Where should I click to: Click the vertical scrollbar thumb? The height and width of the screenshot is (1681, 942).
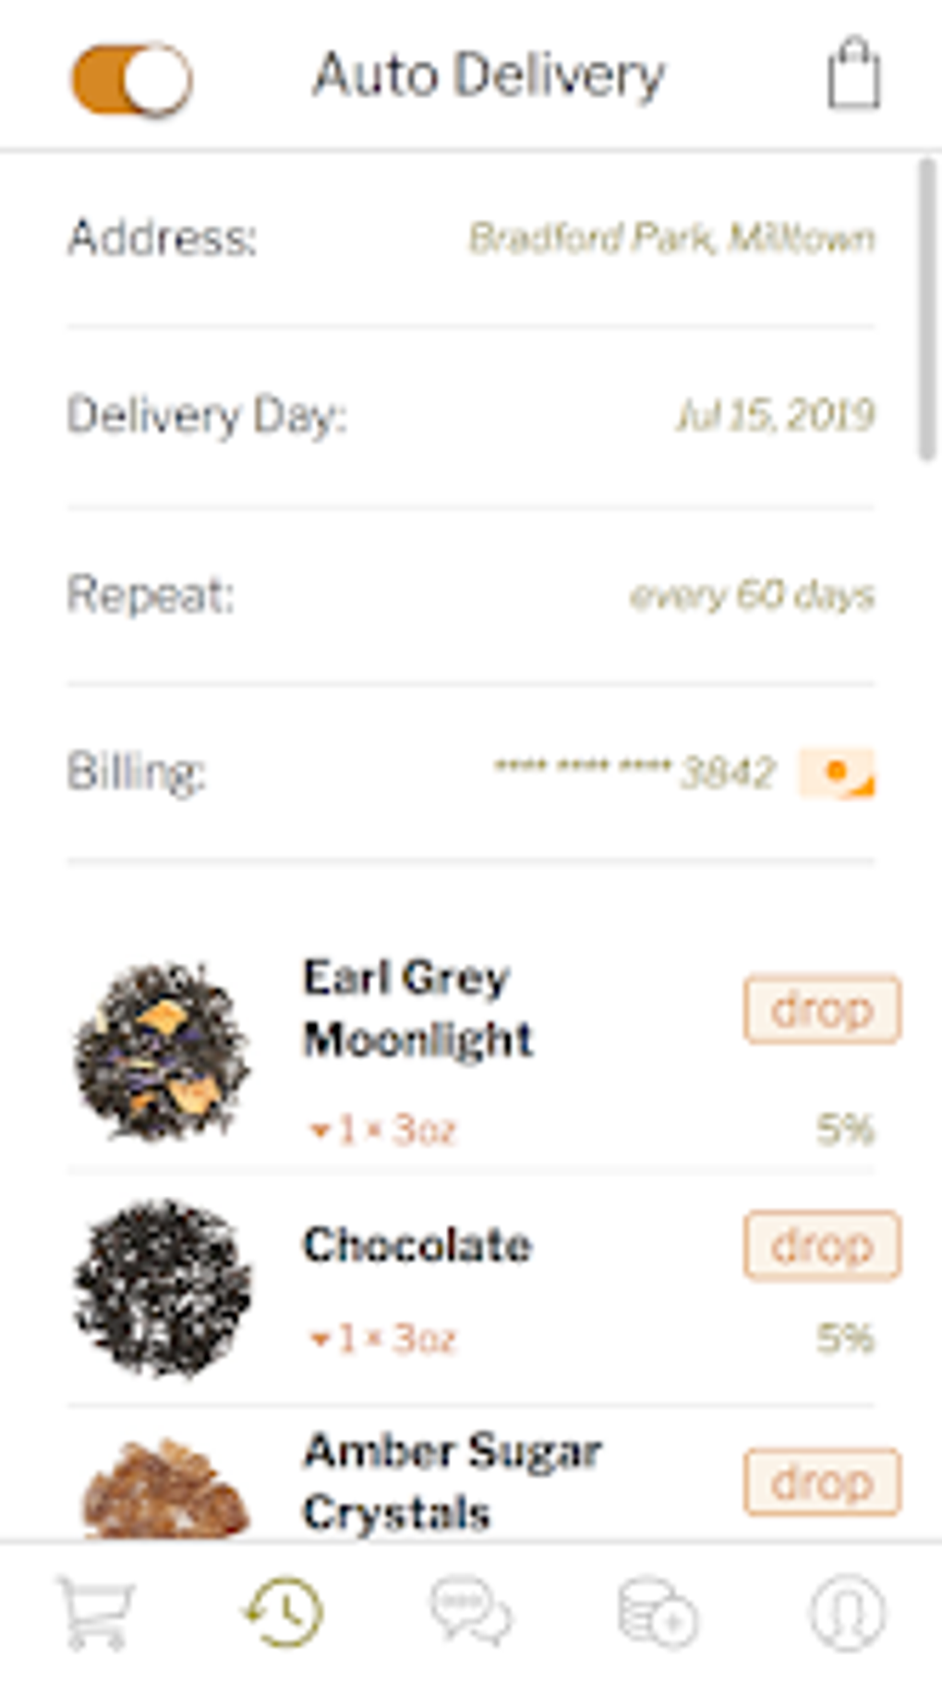(926, 310)
